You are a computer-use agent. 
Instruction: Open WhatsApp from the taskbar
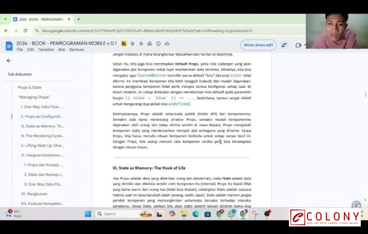[x=232, y=214]
